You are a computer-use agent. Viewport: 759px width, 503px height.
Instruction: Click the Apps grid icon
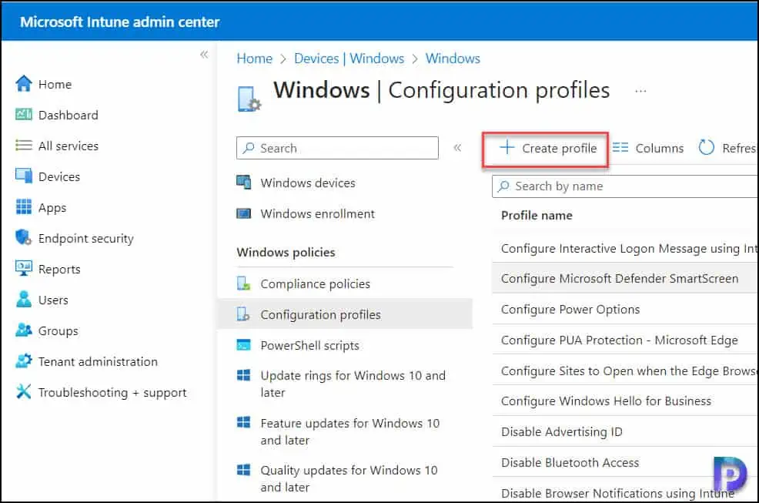[23, 207]
